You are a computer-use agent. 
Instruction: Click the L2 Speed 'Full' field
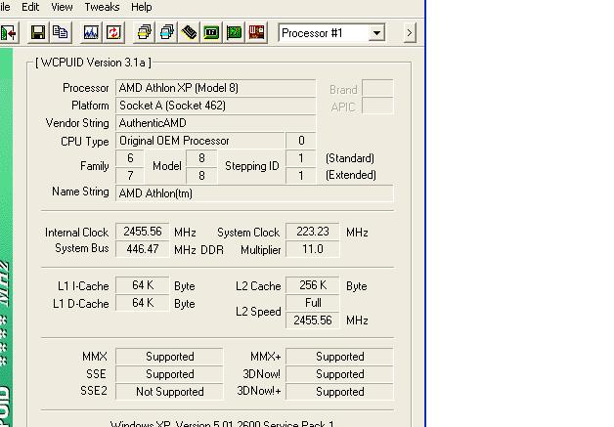click(313, 303)
